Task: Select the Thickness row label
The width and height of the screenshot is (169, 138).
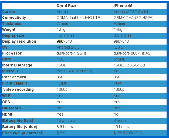Action: pyautogui.click(x=12, y=23)
